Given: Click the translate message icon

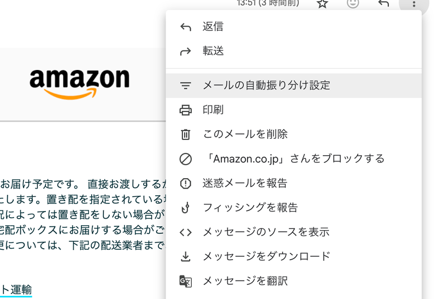Looking at the screenshot, I should point(186,282).
